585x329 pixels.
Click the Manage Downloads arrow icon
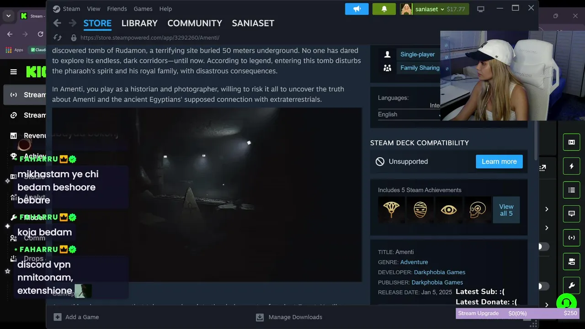point(260,317)
